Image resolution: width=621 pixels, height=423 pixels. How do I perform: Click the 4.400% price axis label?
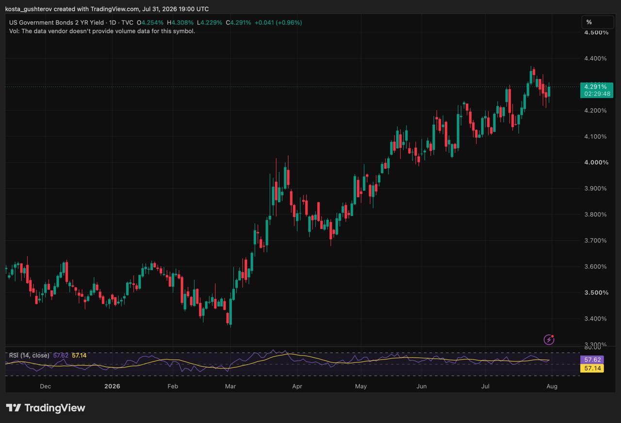pos(596,59)
